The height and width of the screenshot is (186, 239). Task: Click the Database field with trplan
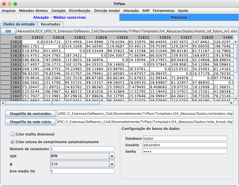pos(185,138)
